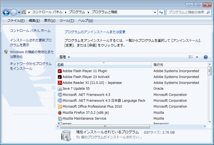The image size is (214, 145).
Task: Select Mozilla Maintenance Service row text
Action: [84, 118]
